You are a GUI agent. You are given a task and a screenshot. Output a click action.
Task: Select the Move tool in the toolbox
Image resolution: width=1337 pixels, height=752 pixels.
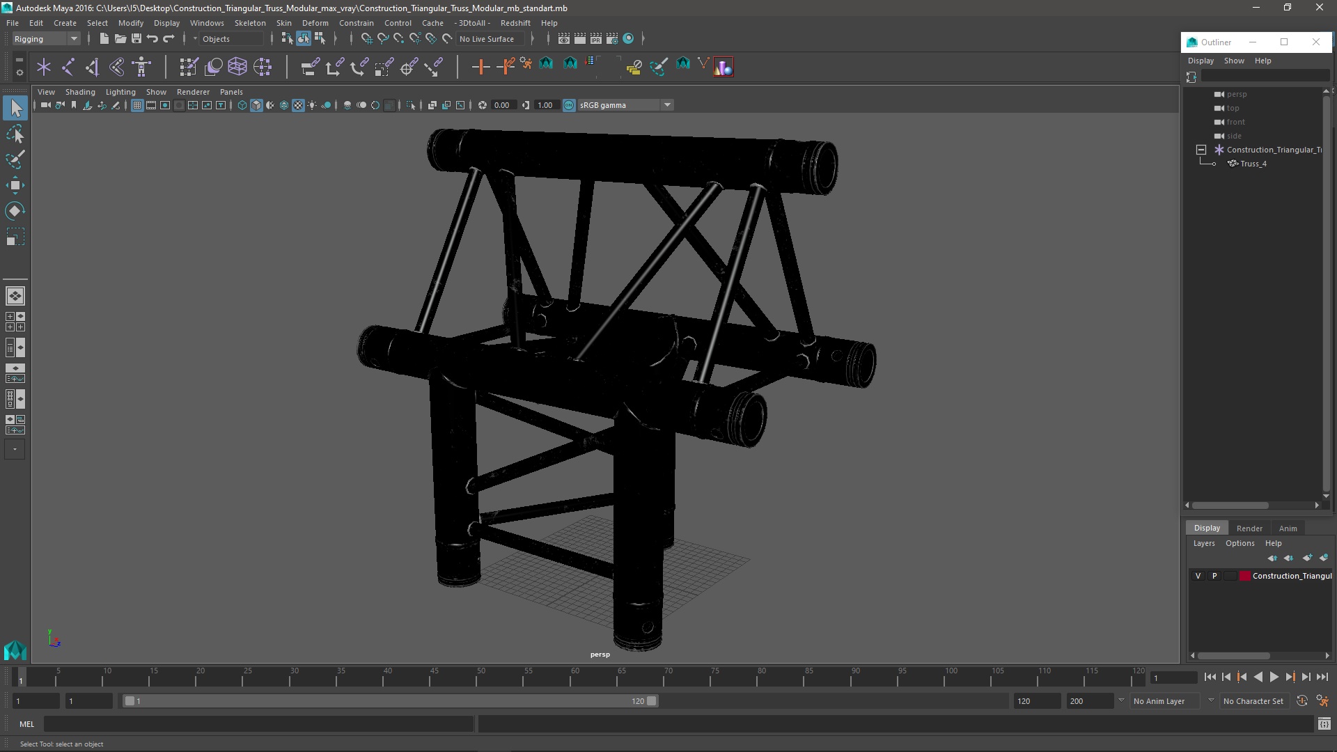pyautogui.click(x=15, y=185)
